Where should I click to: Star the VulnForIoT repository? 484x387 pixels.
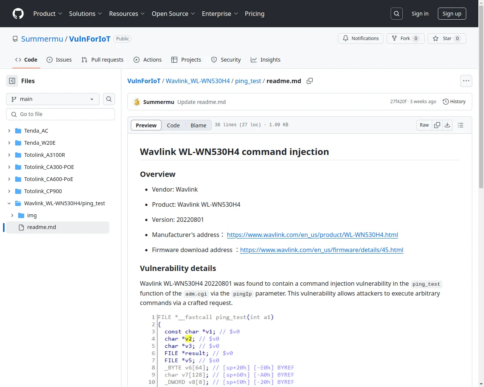(447, 39)
